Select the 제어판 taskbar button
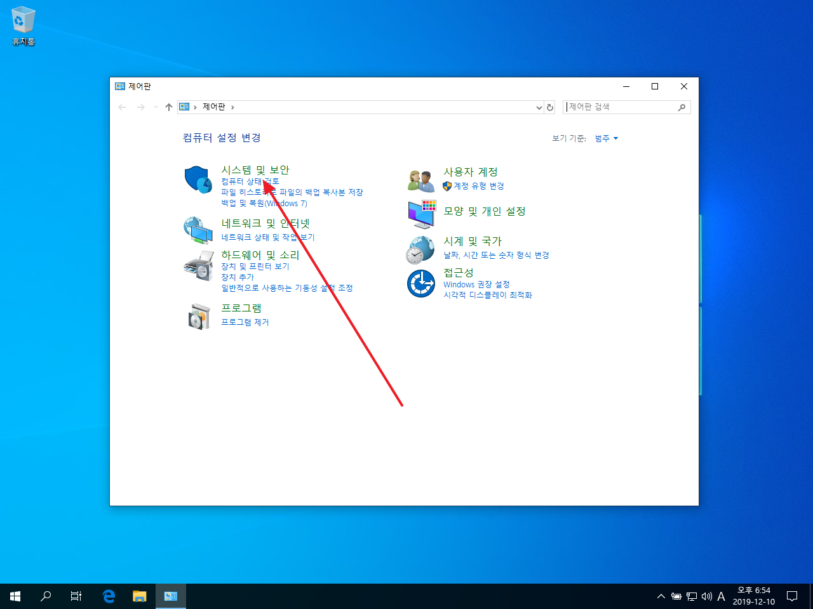This screenshot has width=813, height=609. (171, 596)
